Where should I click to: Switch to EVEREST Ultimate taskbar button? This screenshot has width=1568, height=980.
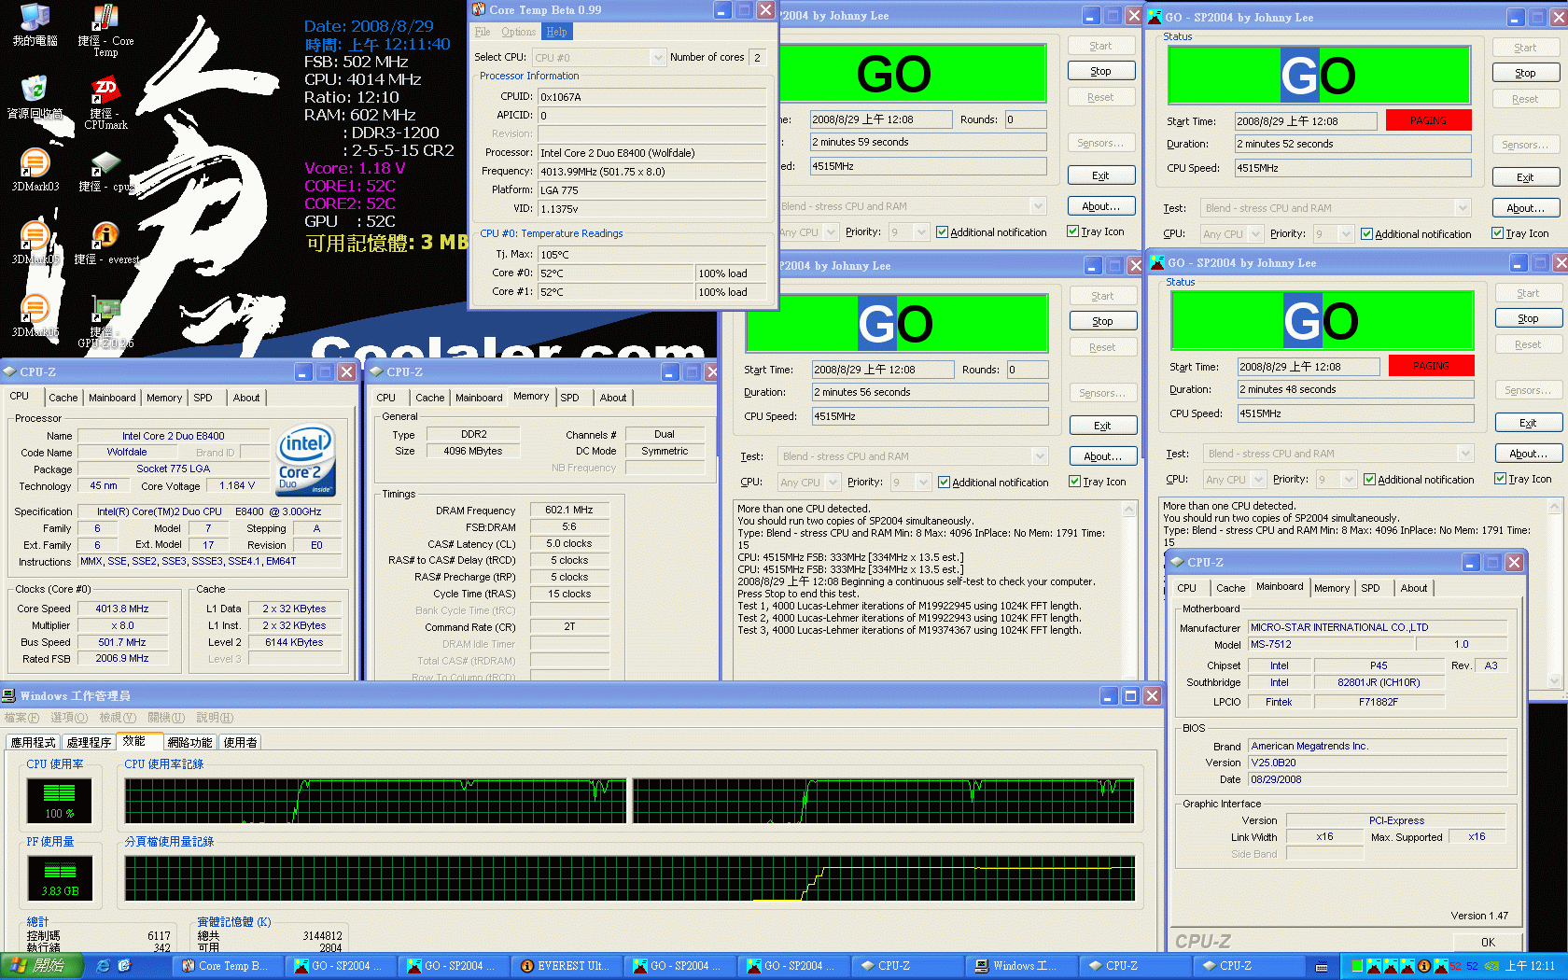[565, 966]
